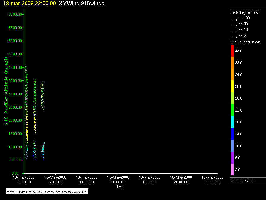Select the blue 14.0 knots swatch

pyautogui.click(x=232, y=134)
